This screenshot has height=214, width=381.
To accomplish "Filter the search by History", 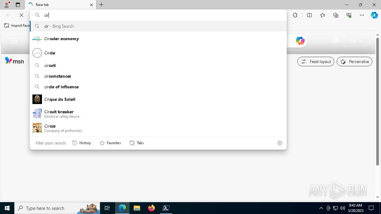I will [82, 143].
